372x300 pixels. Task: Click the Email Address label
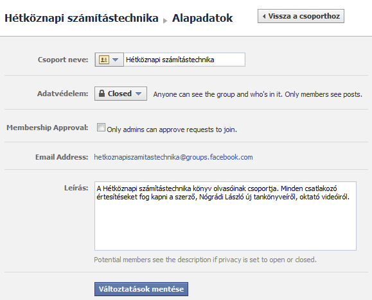coord(62,157)
